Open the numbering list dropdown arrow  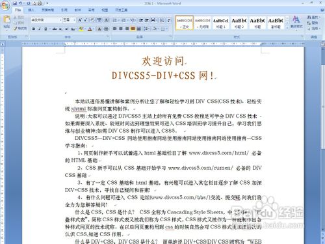coord(127,20)
